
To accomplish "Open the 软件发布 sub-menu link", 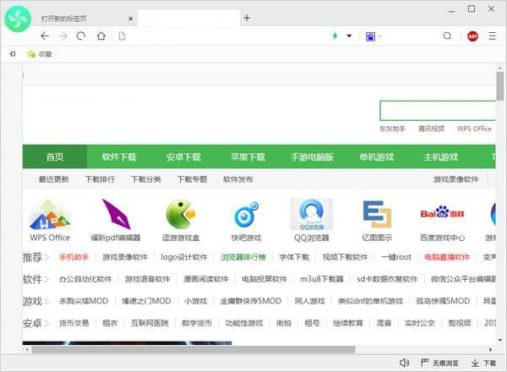I will click(x=238, y=179).
